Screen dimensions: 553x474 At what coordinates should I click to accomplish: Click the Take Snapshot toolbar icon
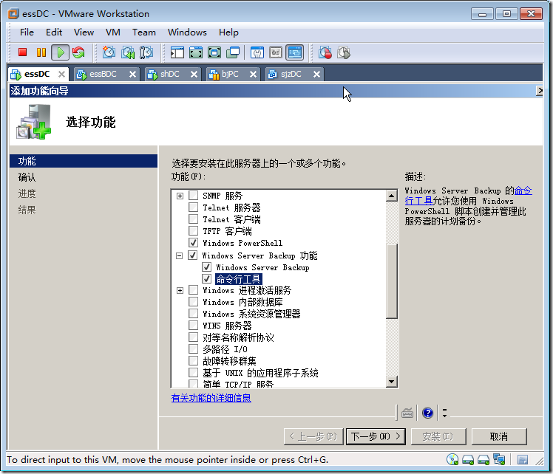pos(109,52)
